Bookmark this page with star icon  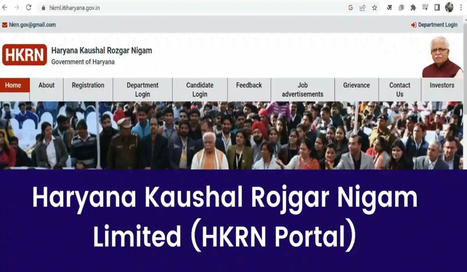pos(375,8)
